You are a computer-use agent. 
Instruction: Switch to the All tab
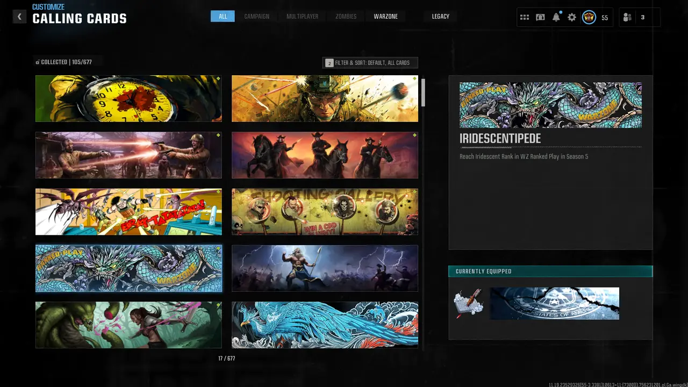tap(223, 17)
